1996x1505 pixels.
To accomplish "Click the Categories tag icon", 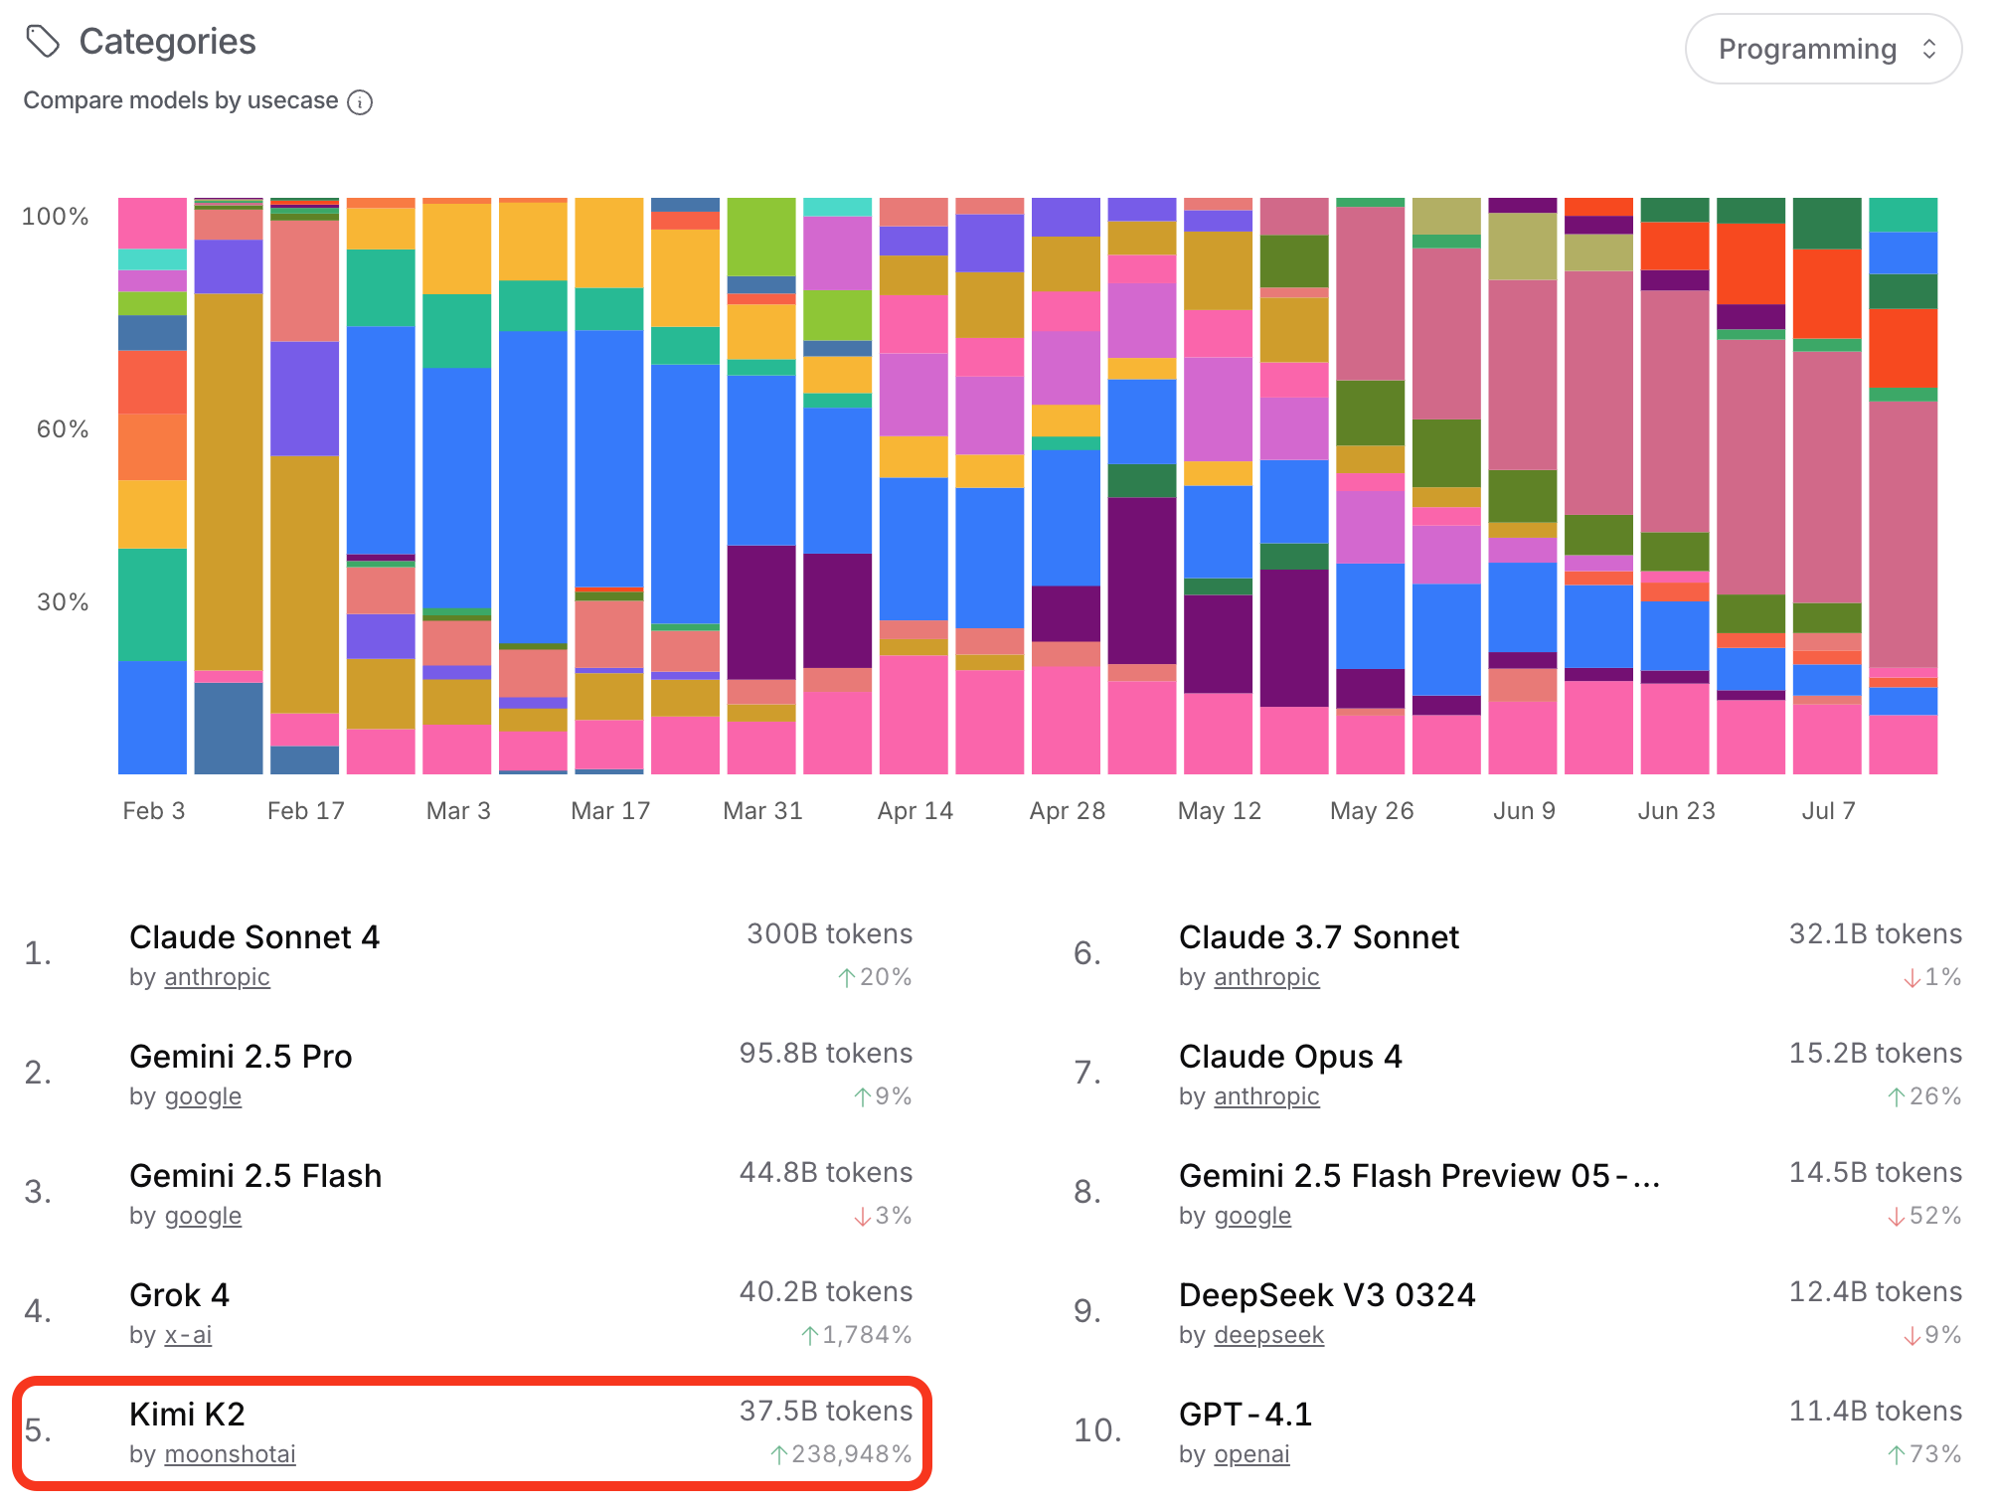I will click(43, 42).
